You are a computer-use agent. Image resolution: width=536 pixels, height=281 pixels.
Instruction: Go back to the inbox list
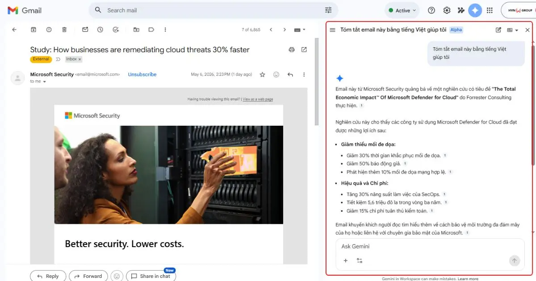coord(14,30)
